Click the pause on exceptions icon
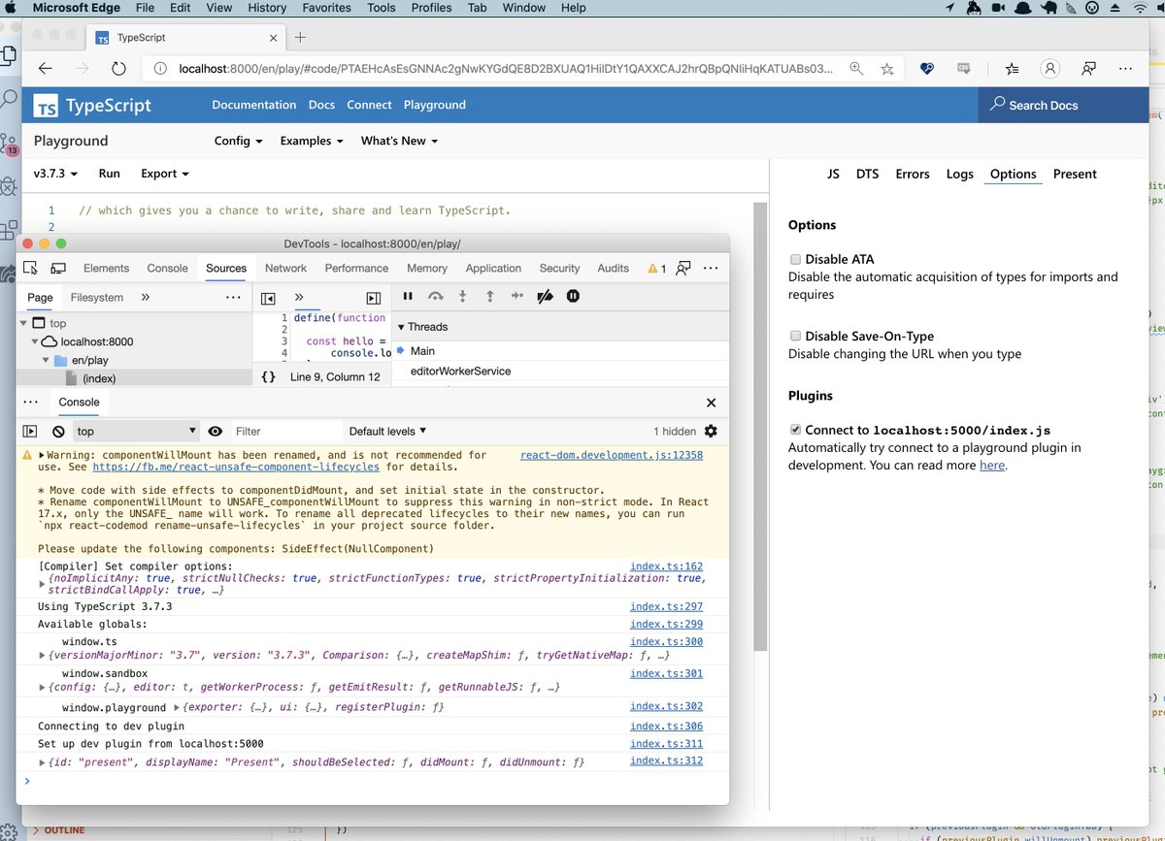This screenshot has width=1165, height=841. pyautogui.click(x=573, y=297)
